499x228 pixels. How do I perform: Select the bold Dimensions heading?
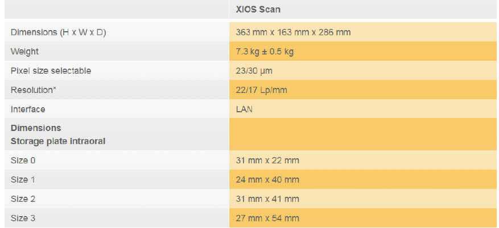pos(36,128)
